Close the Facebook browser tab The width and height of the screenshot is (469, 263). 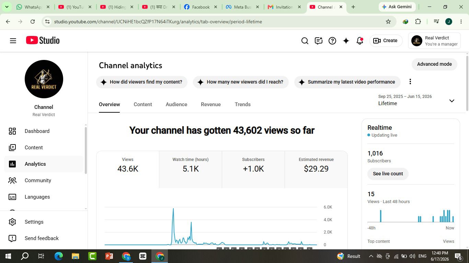pyautogui.click(x=216, y=7)
